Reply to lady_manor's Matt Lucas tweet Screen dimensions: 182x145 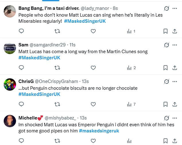click(x=21, y=31)
